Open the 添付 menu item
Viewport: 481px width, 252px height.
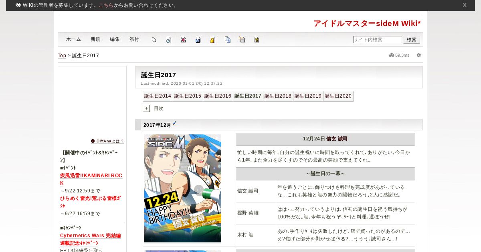pos(134,40)
